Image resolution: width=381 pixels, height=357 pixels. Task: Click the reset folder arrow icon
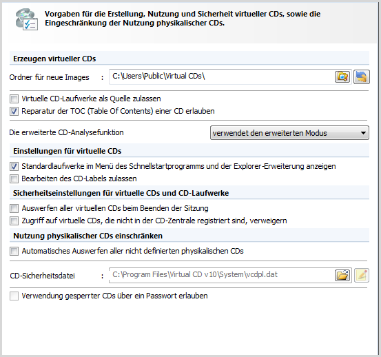pos(362,77)
